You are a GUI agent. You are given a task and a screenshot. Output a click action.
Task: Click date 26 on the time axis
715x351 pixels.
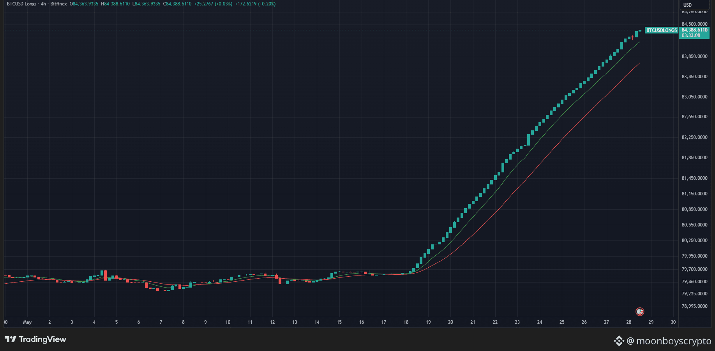[584, 322]
